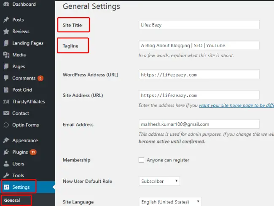Click the Users person icon

[6, 164]
